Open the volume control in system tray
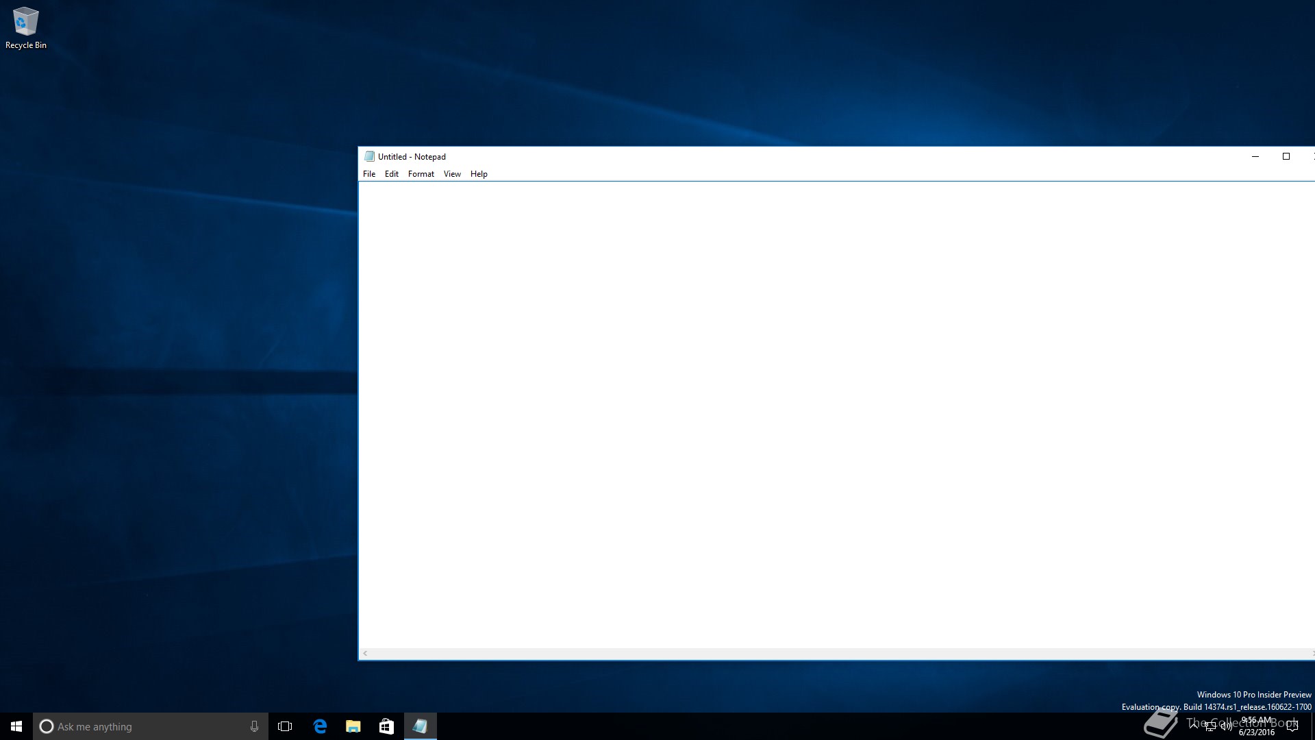This screenshot has width=1315, height=740. tap(1226, 727)
